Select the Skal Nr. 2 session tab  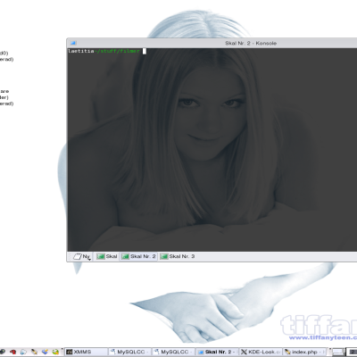coord(138,256)
